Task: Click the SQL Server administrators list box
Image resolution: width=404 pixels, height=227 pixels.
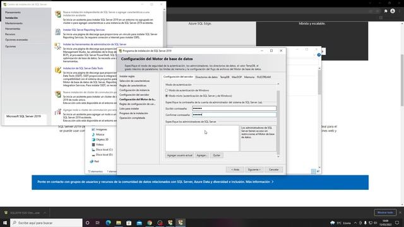Action: 202,138
